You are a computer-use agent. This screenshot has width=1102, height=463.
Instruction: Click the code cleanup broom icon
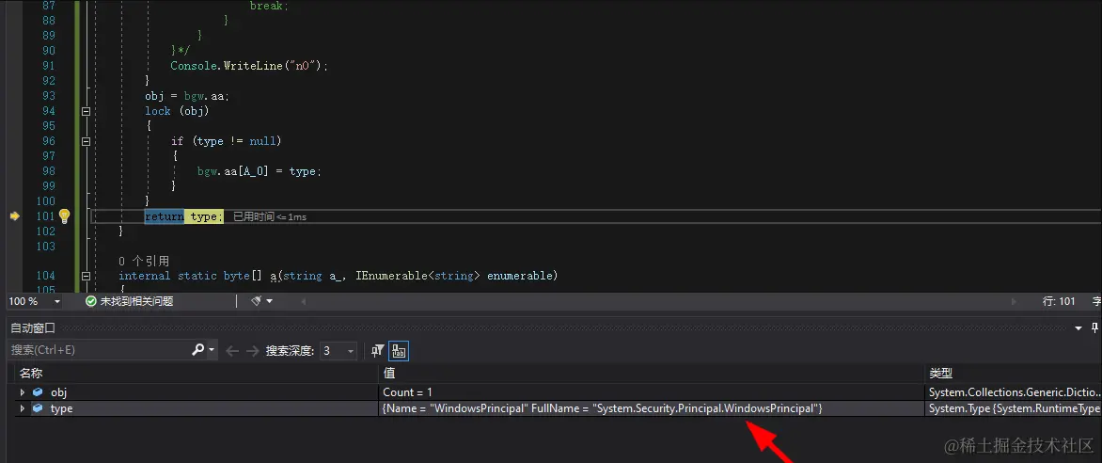[x=257, y=300]
